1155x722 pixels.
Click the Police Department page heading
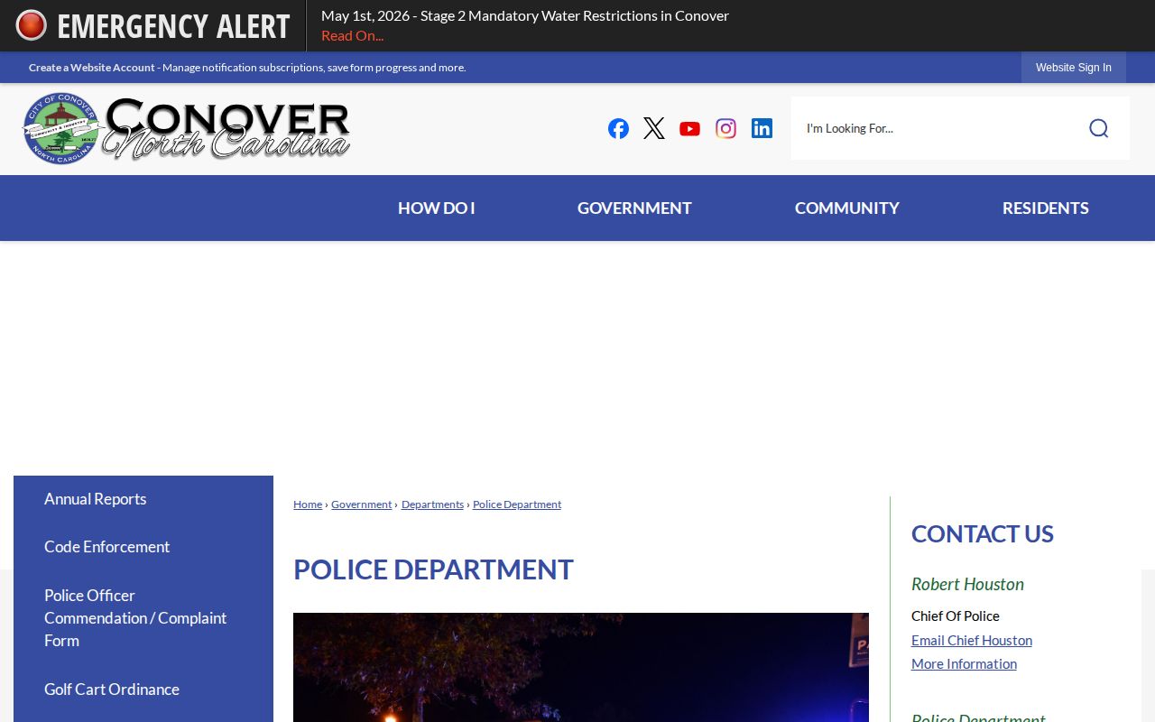433,569
